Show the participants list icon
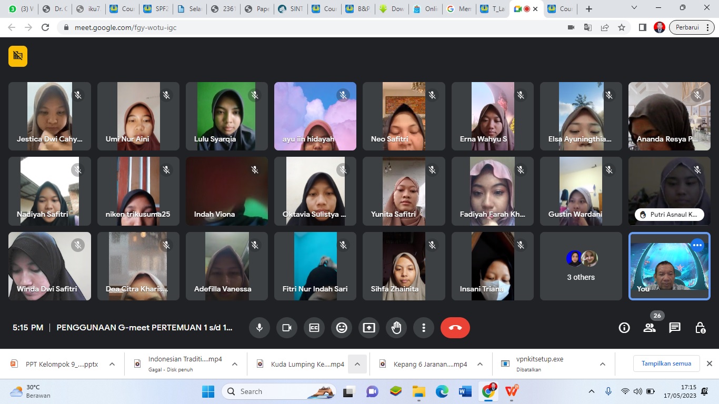719x404 pixels. coord(650,328)
